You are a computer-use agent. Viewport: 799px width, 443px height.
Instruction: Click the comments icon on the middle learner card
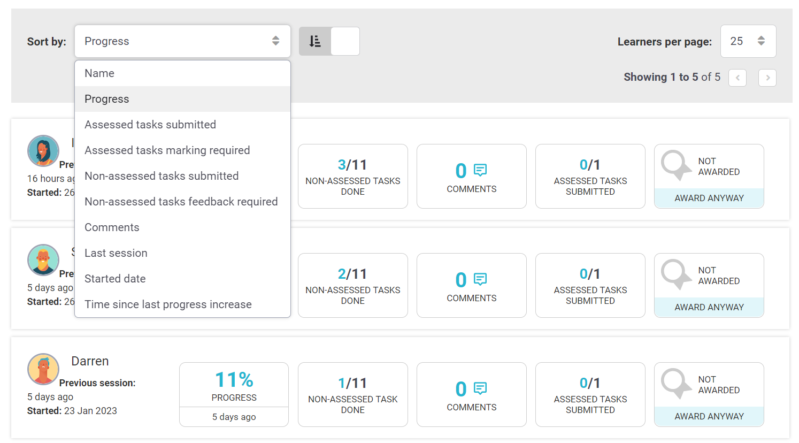tap(480, 279)
